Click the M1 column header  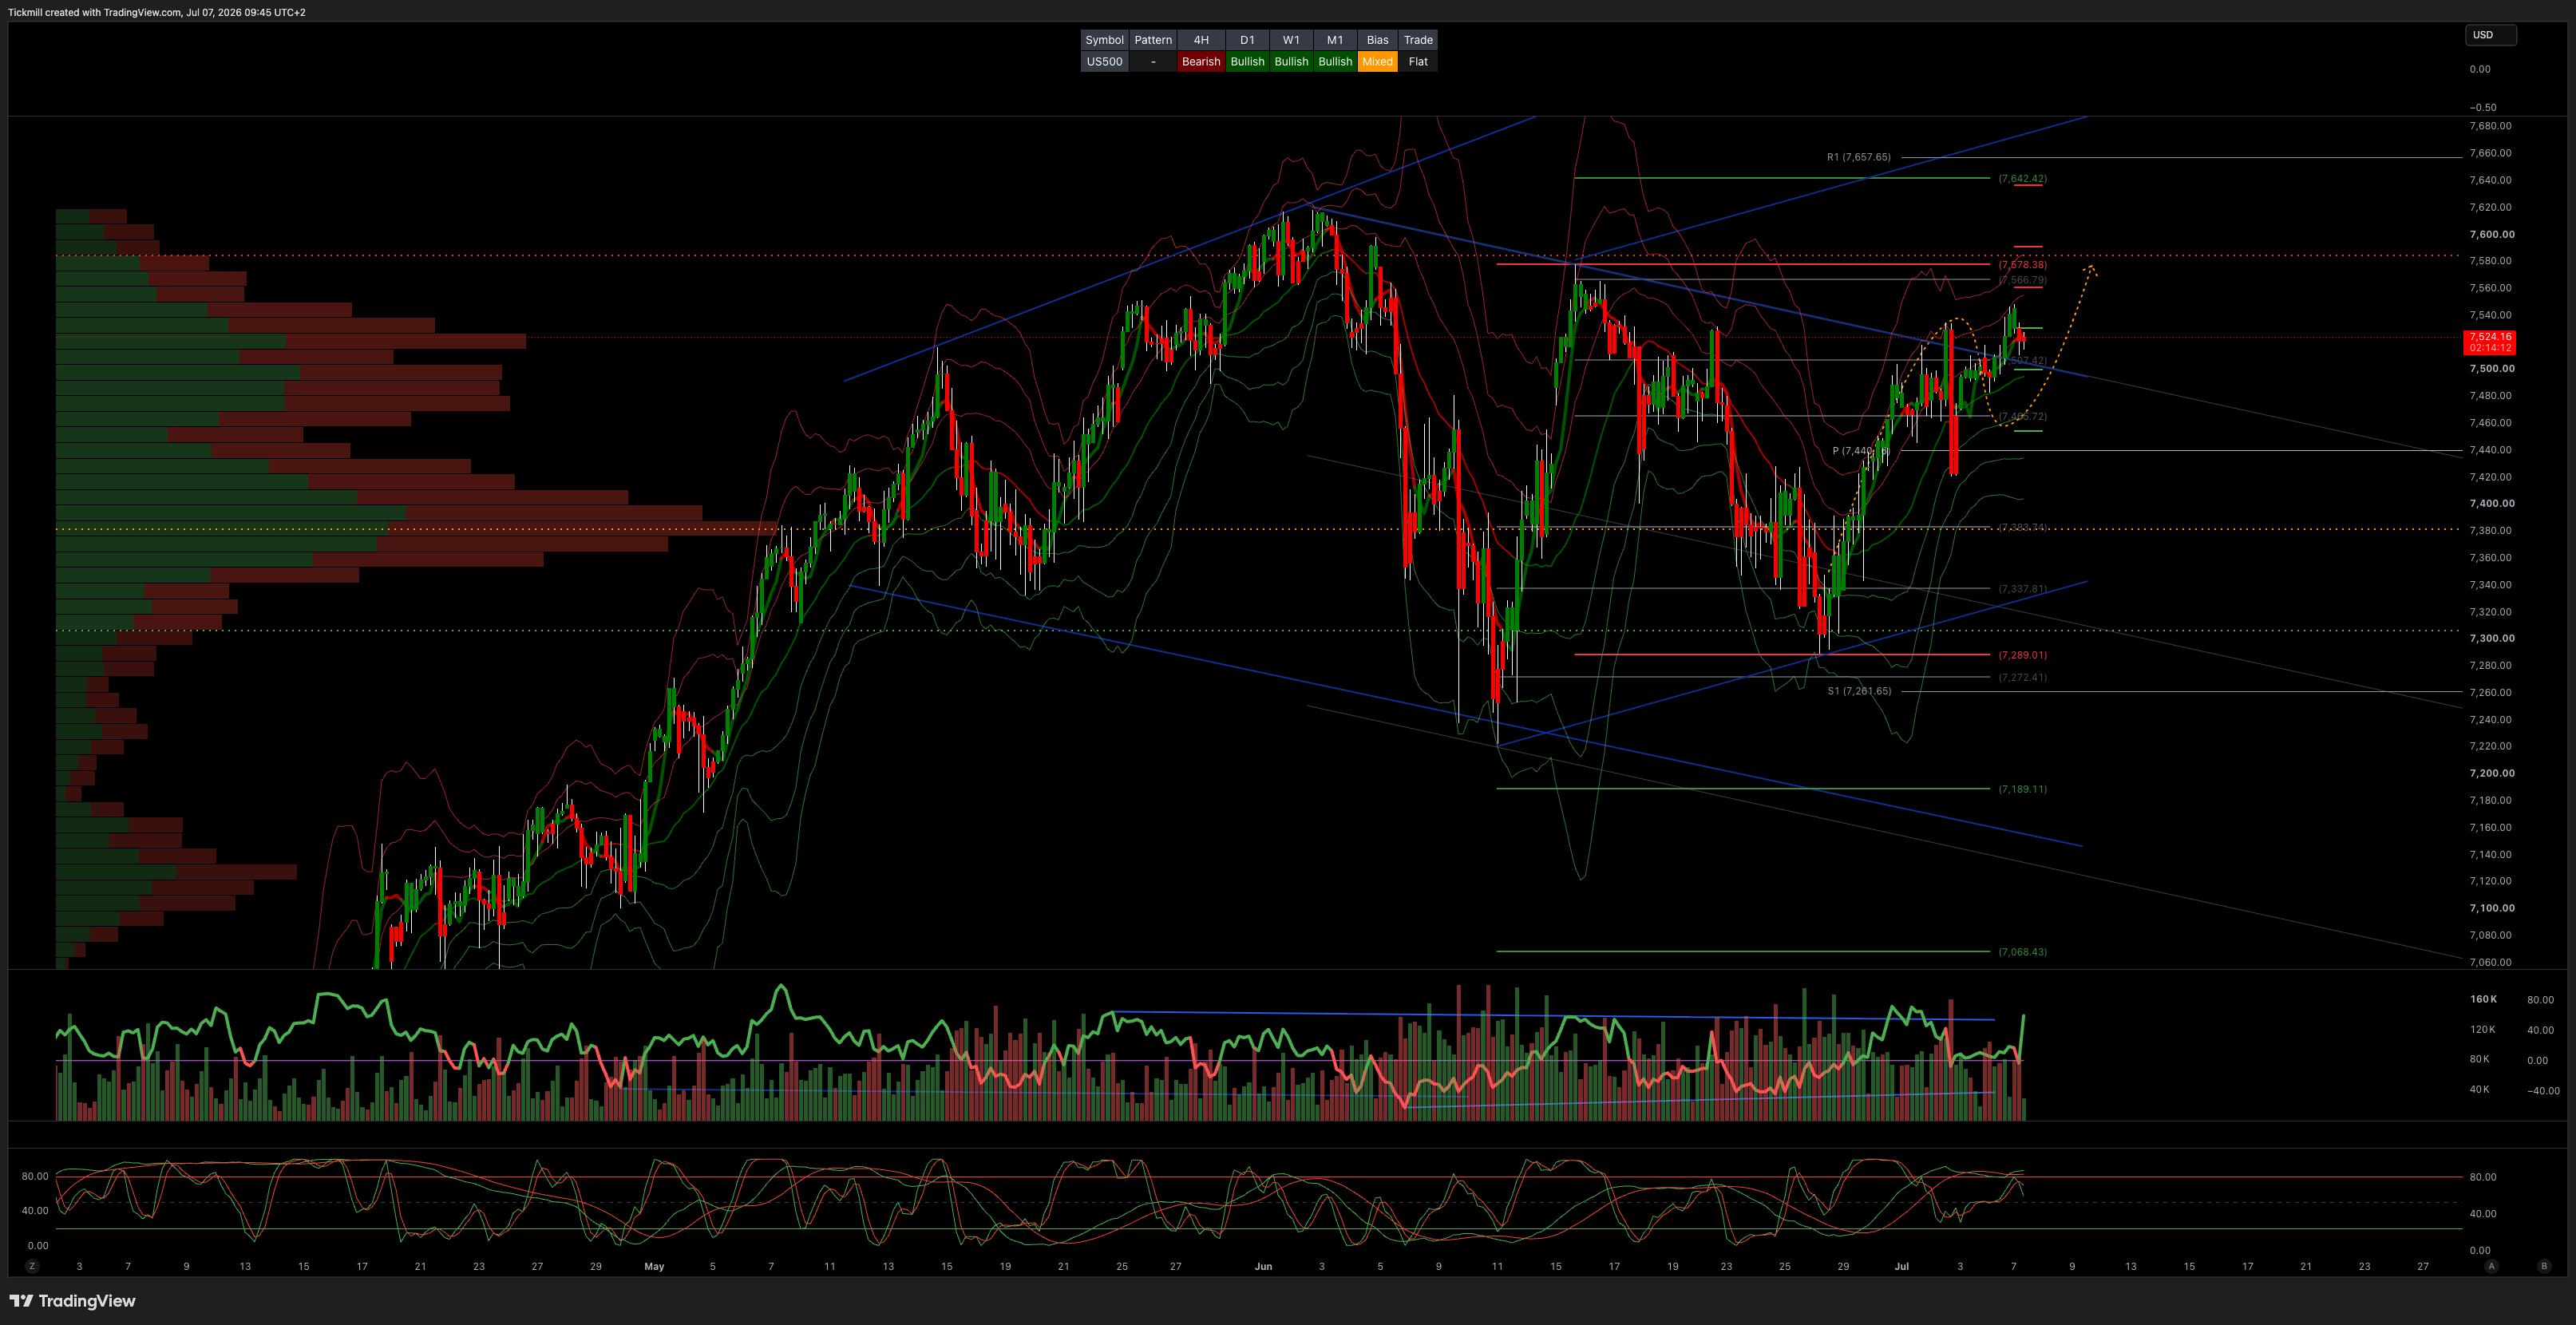pyautogui.click(x=1335, y=40)
